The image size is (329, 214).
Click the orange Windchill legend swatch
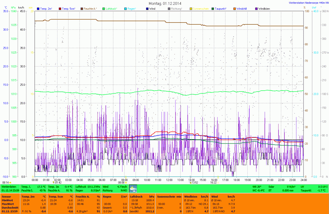pos(235,8)
